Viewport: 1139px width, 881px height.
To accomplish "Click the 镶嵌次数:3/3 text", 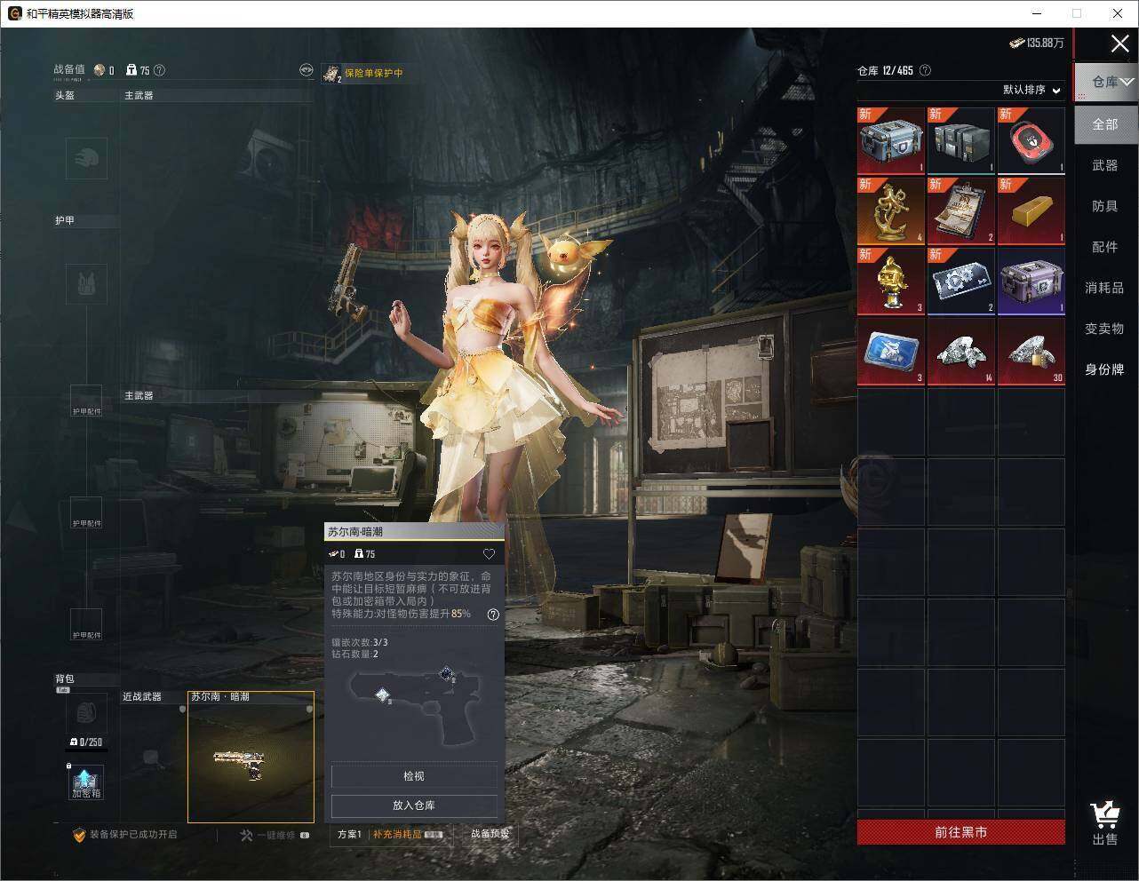I will (x=360, y=642).
